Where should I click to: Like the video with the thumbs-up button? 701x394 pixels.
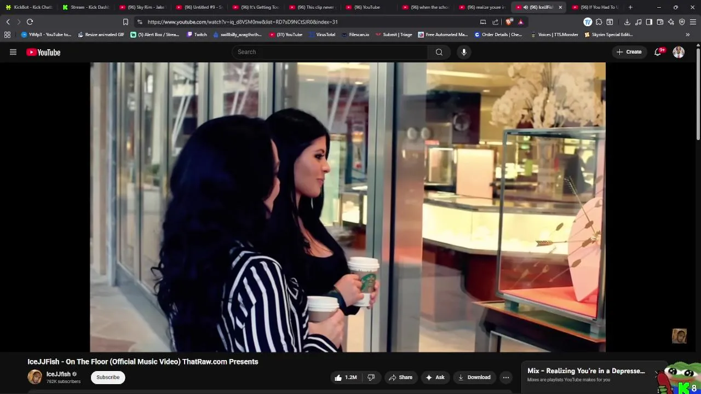tap(346, 377)
